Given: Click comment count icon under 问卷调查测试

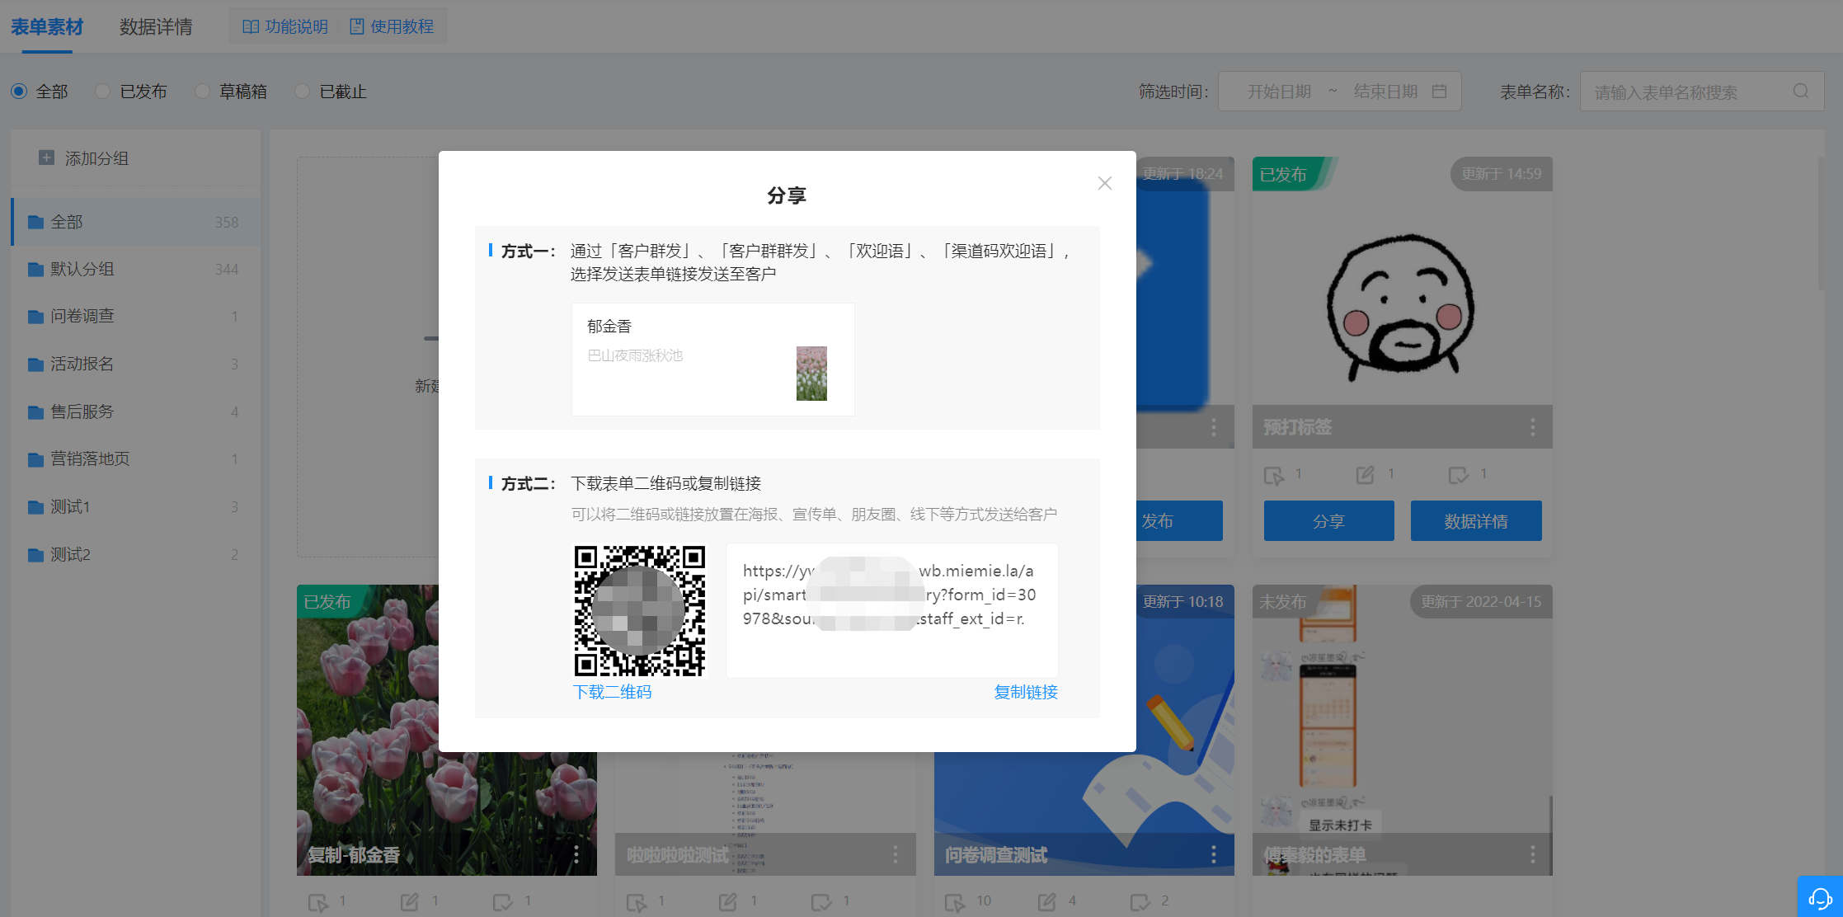Looking at the screenshot, I should 1140,902.
